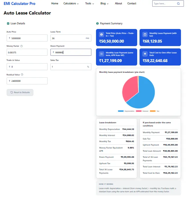Click the Money Factor input field
This screenshot has width=192, height=205.
[x=27, y=52]
